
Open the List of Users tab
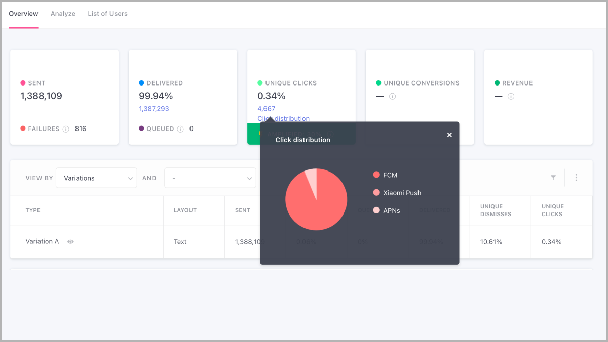(x=107, y=14)
